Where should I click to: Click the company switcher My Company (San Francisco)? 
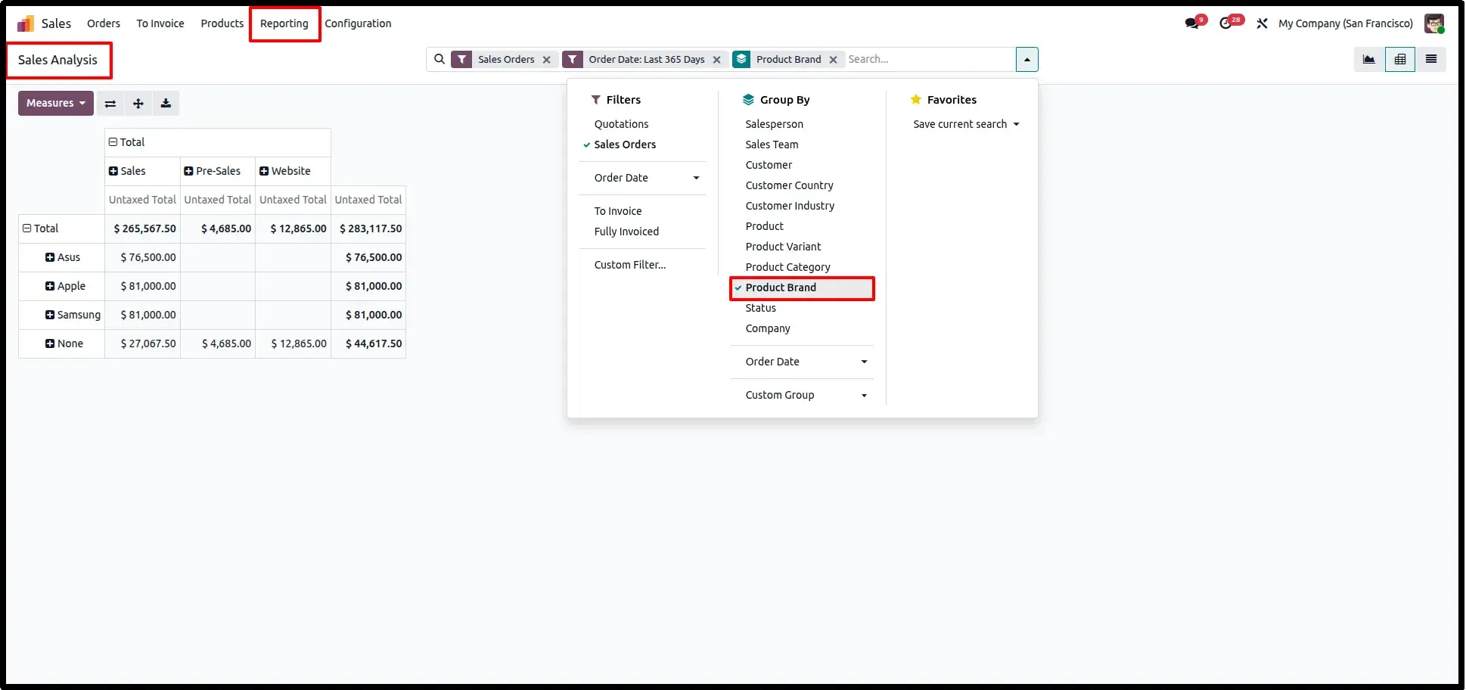pos(1345,23)
